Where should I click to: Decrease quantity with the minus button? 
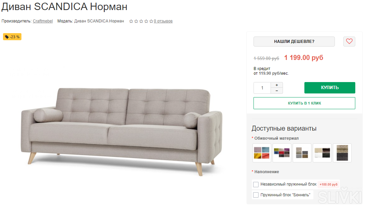(277, 91)
